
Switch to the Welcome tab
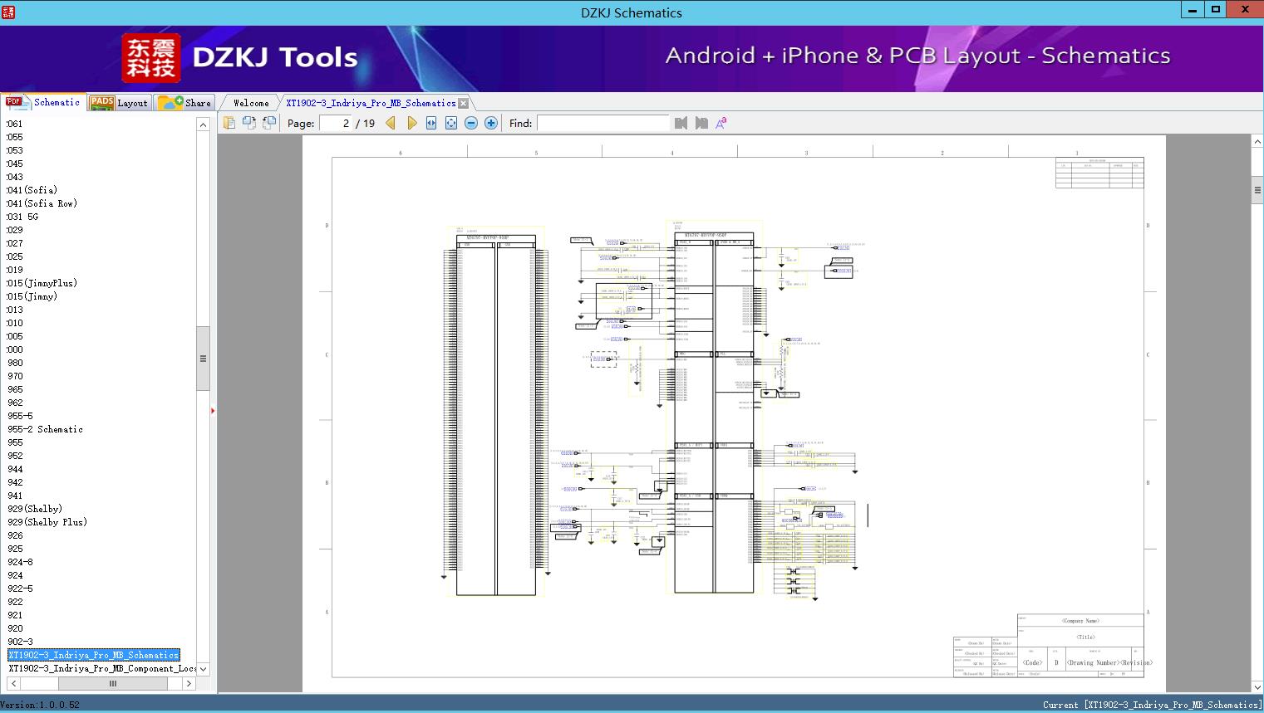tap(251, 103)
